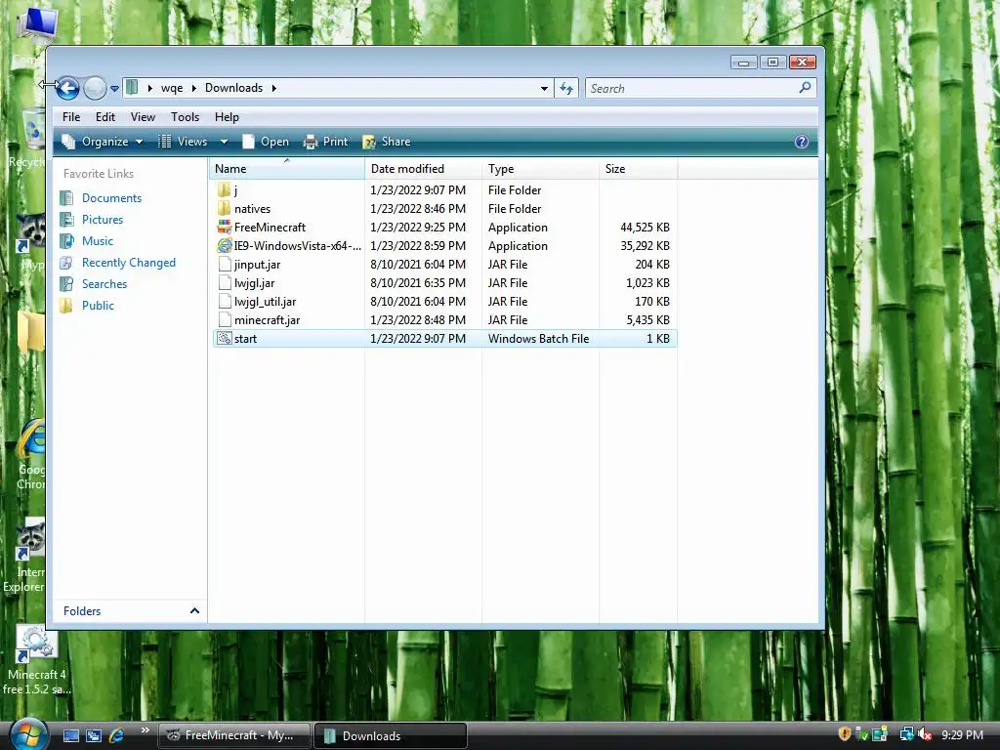The image size is (1000, 750).
Task: Open the View menu
Action: point(143,117)
